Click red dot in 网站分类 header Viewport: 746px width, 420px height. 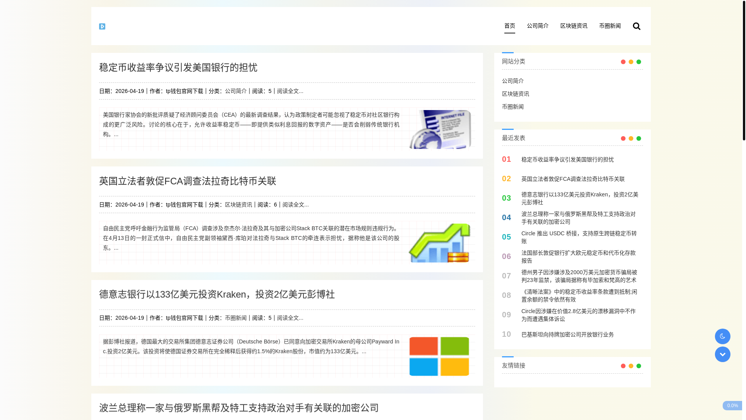623,62
